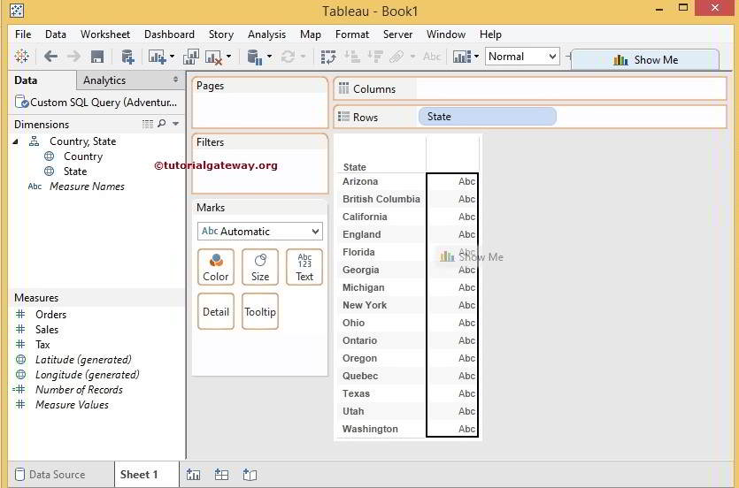Click the Undo back arrow

pos(50,57)
